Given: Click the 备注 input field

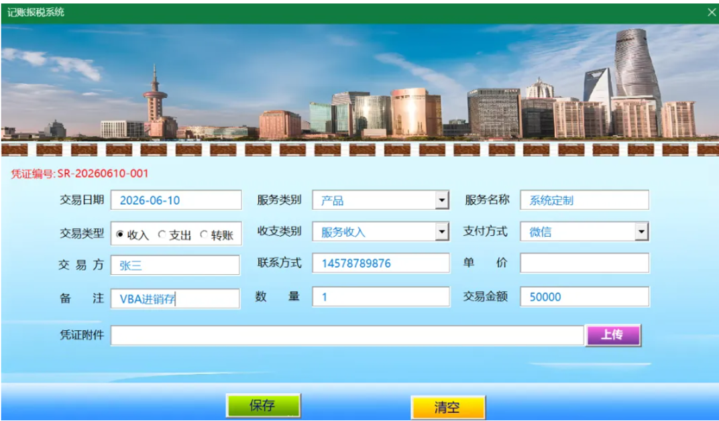Looking at the screenshot, I should pyautogui.click(x=175, y=299).
